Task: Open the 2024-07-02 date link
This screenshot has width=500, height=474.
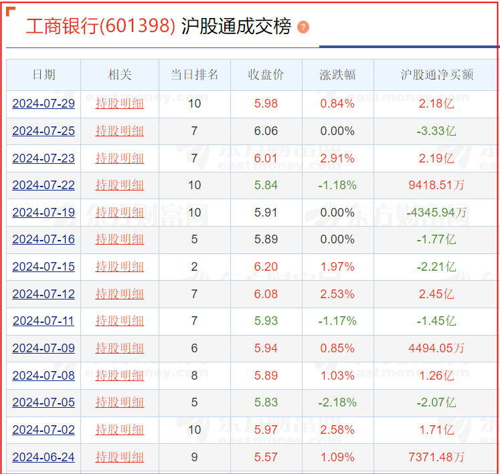Action: coord(44,430)
